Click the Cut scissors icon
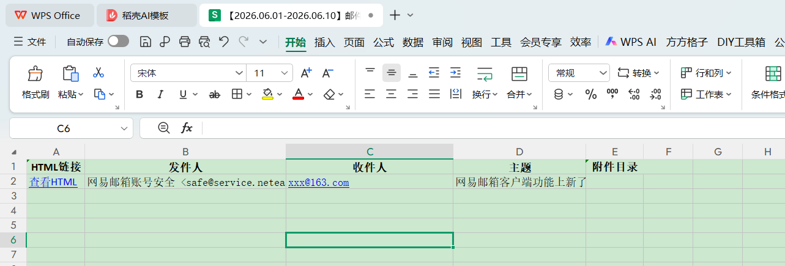Viewport: 785px width, 266px height. pos(98,73)
